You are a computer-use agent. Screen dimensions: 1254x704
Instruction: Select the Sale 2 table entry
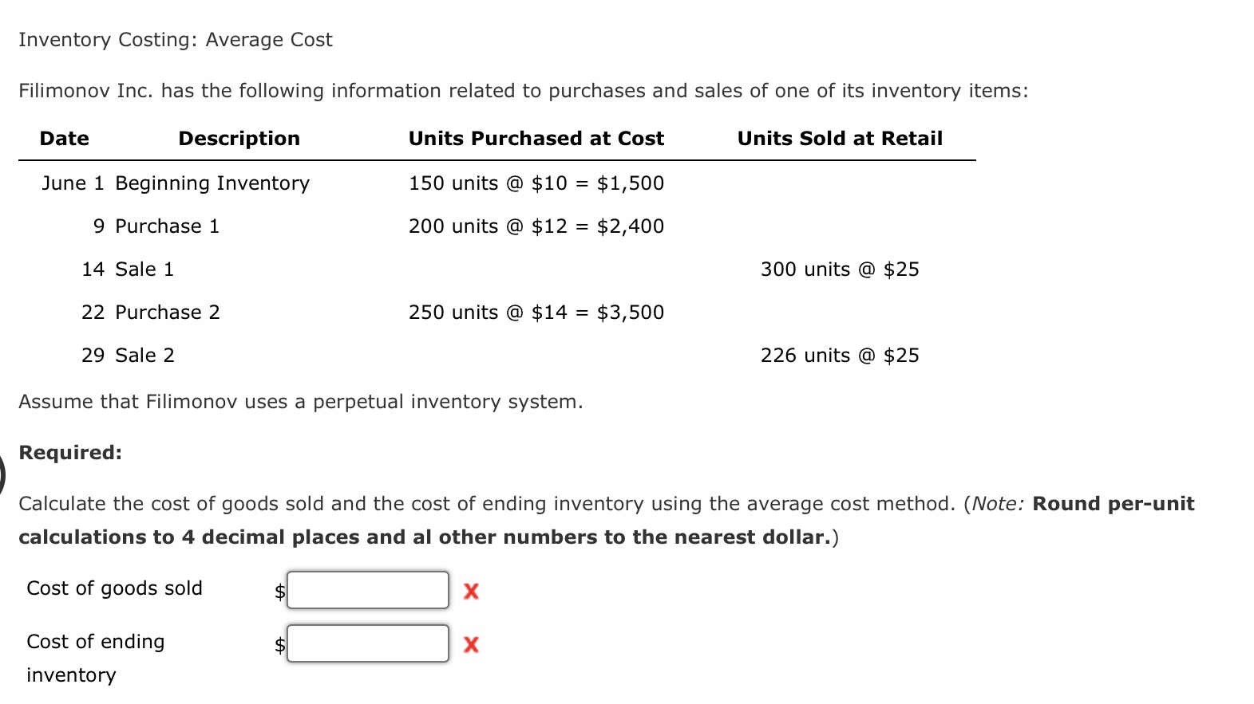point(144,355)
